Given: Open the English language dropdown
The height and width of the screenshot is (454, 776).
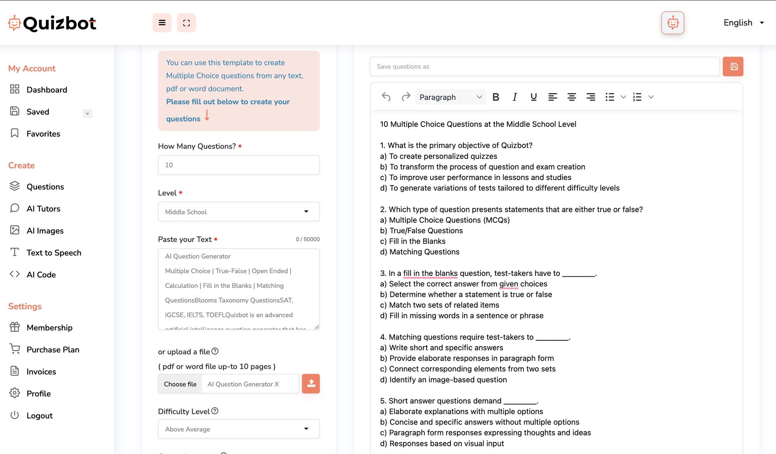Looking at the screenshot, I should click(743, 23).
